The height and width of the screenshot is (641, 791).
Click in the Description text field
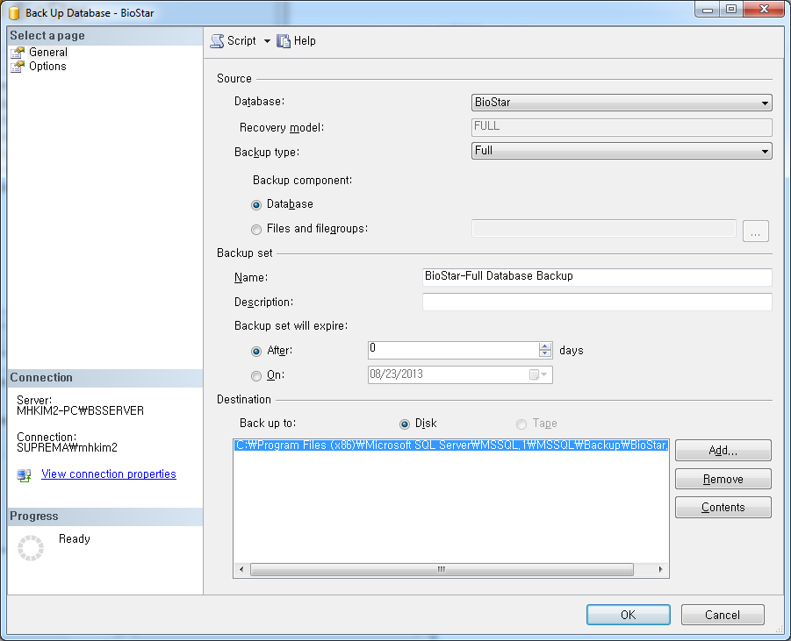[x=597, y=303]
